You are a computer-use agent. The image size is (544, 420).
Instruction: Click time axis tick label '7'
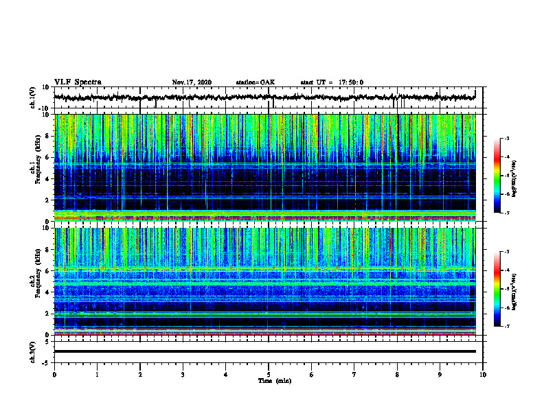(x=354, y=375)
